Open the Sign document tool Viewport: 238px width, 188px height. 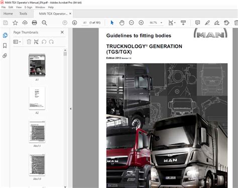217,23
